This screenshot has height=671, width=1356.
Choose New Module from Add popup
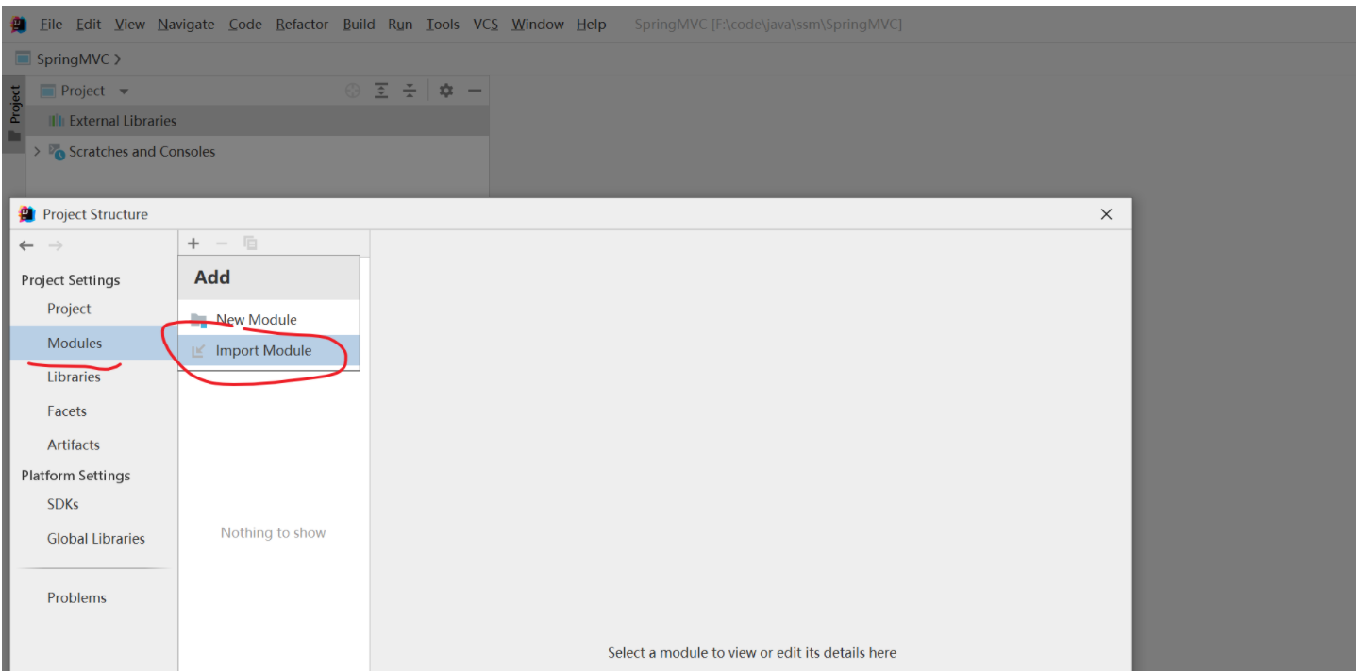tap(269, 320)
